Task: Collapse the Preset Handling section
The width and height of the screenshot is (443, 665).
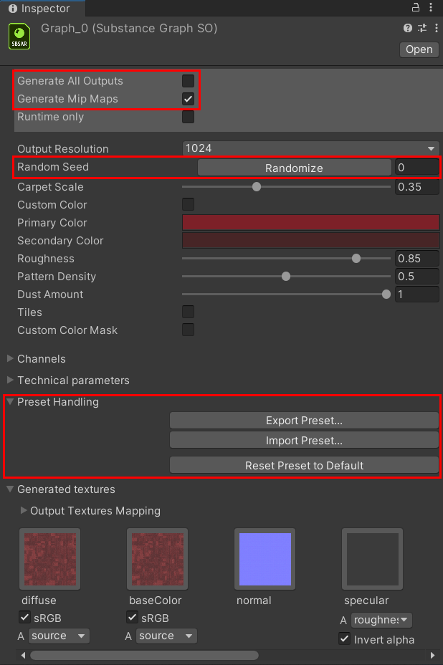Action: (11, 402)
